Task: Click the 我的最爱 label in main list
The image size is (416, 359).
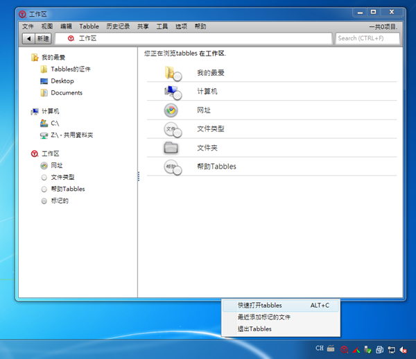Action: (211, 72)
